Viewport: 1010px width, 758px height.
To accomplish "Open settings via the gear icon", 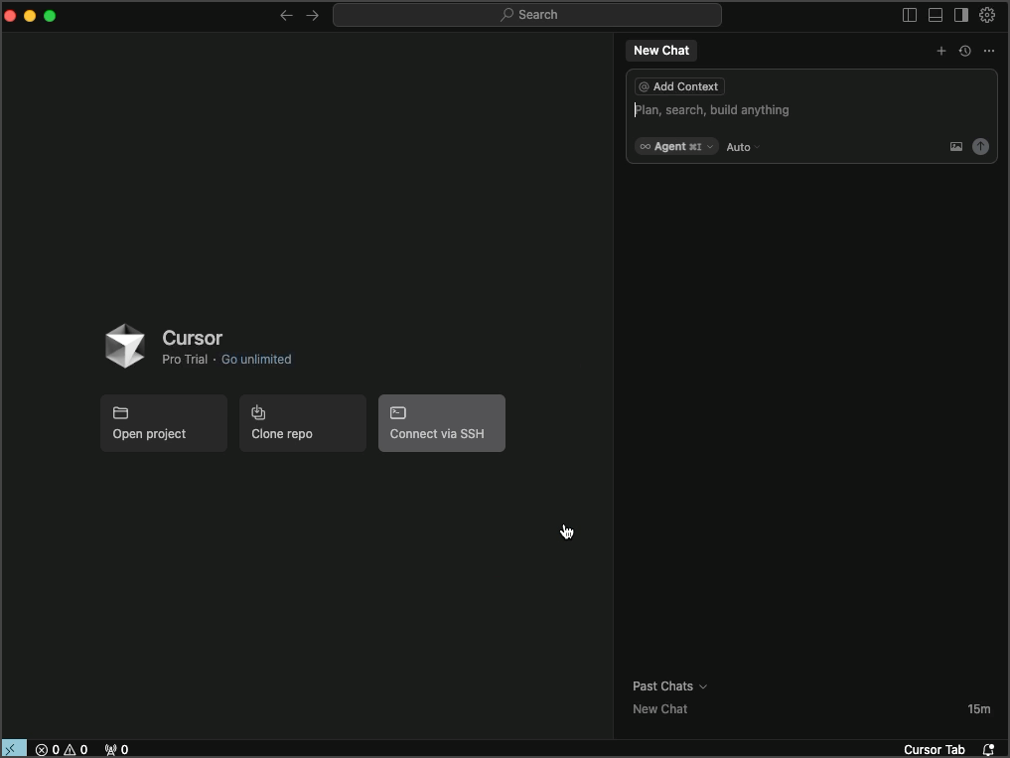I will [987, 15].
